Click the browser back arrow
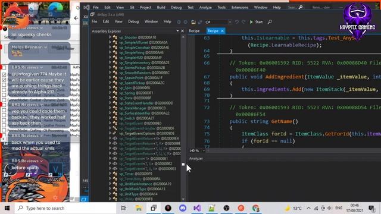The height and width of the screenshot is (214, 381). coord(76,18)
